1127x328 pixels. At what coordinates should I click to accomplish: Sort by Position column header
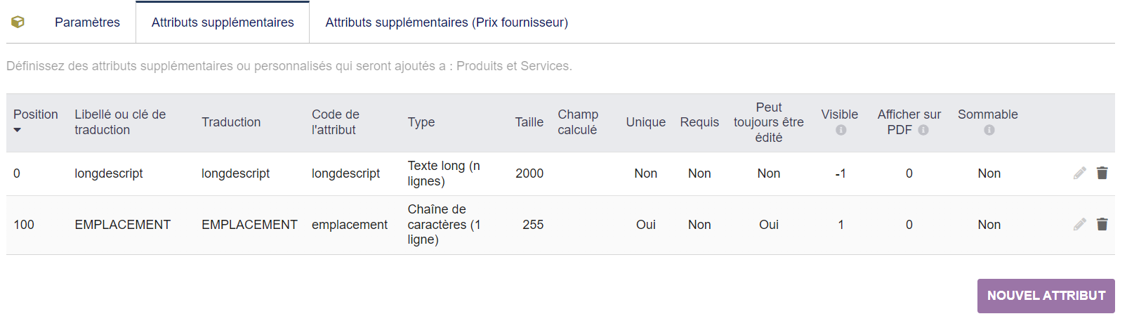(x=36, y=114)
